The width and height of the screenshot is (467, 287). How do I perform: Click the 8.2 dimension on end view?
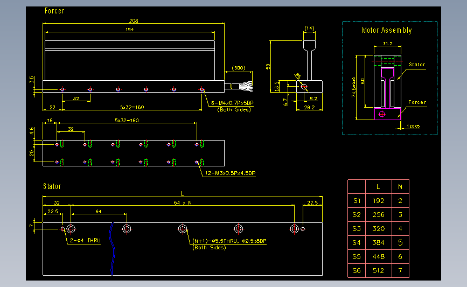click(313, 99)
